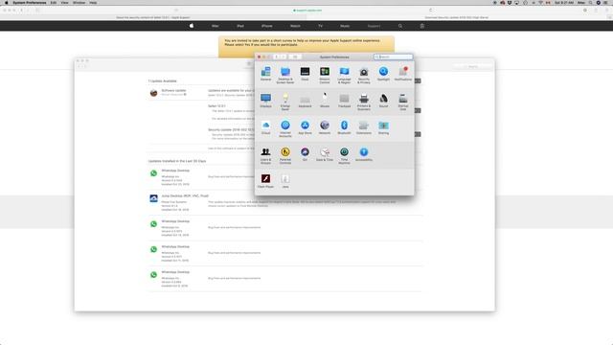The width and height of the screenshot is (613, 345).
Task: Open the Apple menu
Action: [7, 3]
